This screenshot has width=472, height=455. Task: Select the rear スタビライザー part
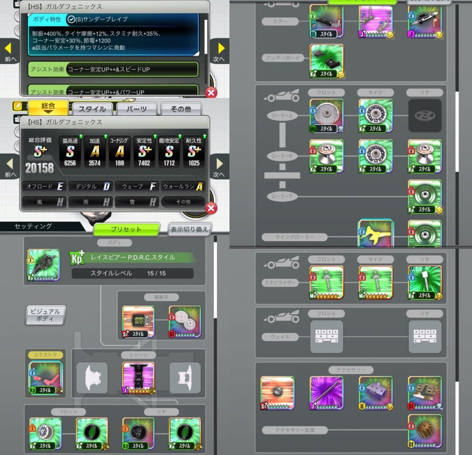[x=425, y=282]
